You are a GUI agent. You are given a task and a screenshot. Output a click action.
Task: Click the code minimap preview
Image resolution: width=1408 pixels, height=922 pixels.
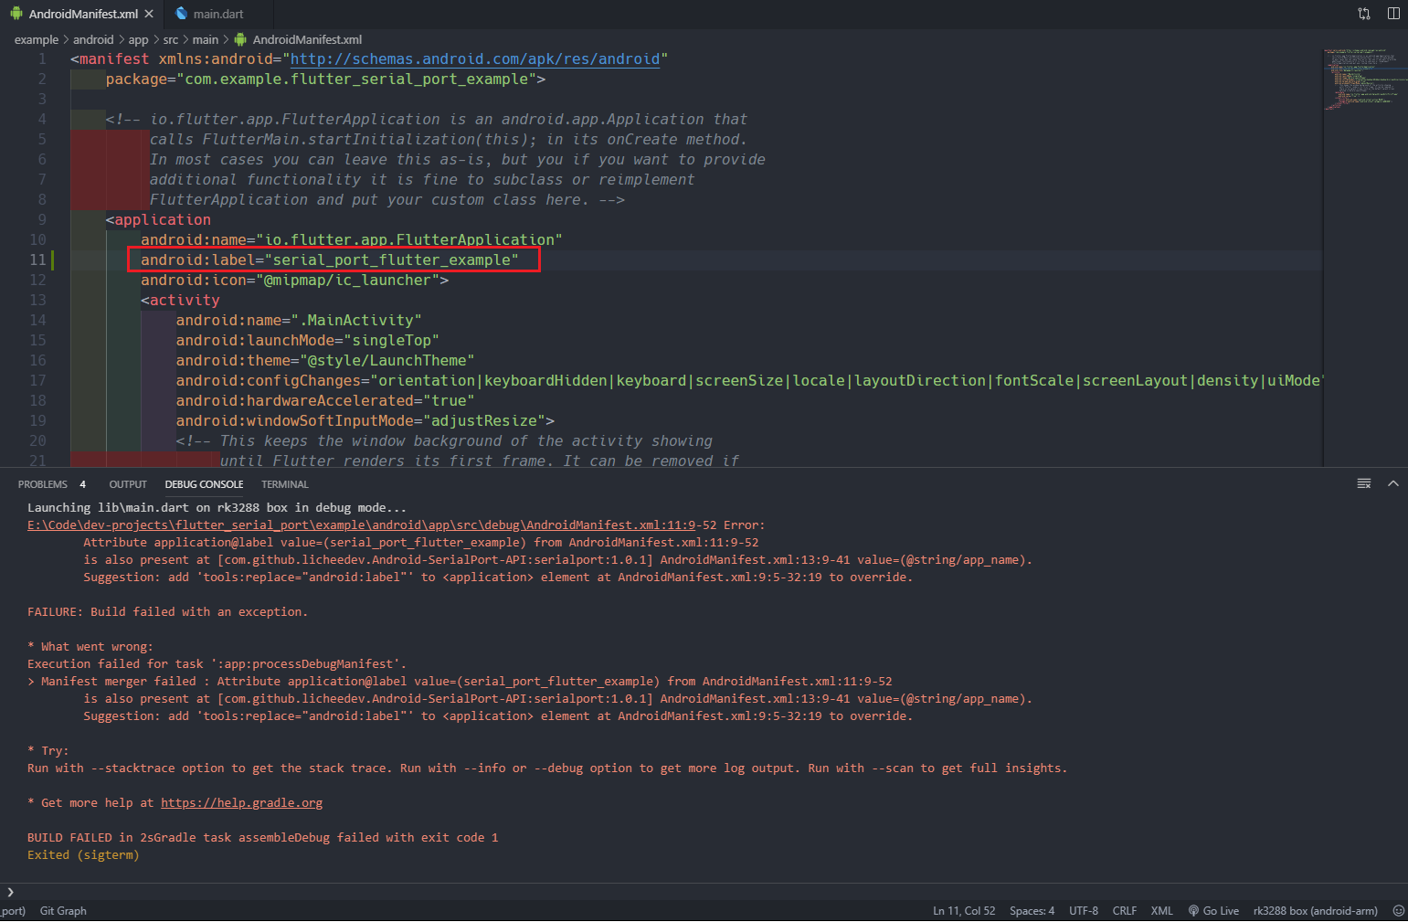coord(1365,79)
